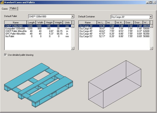157x113 pixels.
Task: Maximize the Standard Cases and Pallets window
Action: click(x=151, y=2)
